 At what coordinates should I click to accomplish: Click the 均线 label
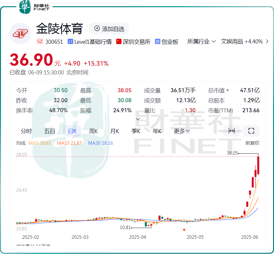tap(21, 143)
